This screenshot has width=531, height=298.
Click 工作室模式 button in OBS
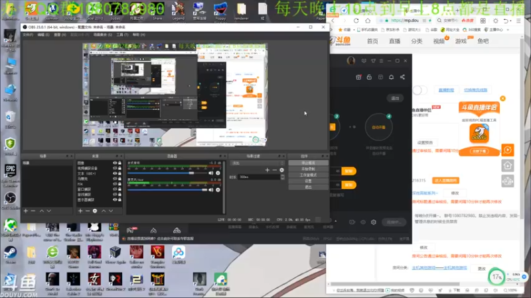(308, 175)
